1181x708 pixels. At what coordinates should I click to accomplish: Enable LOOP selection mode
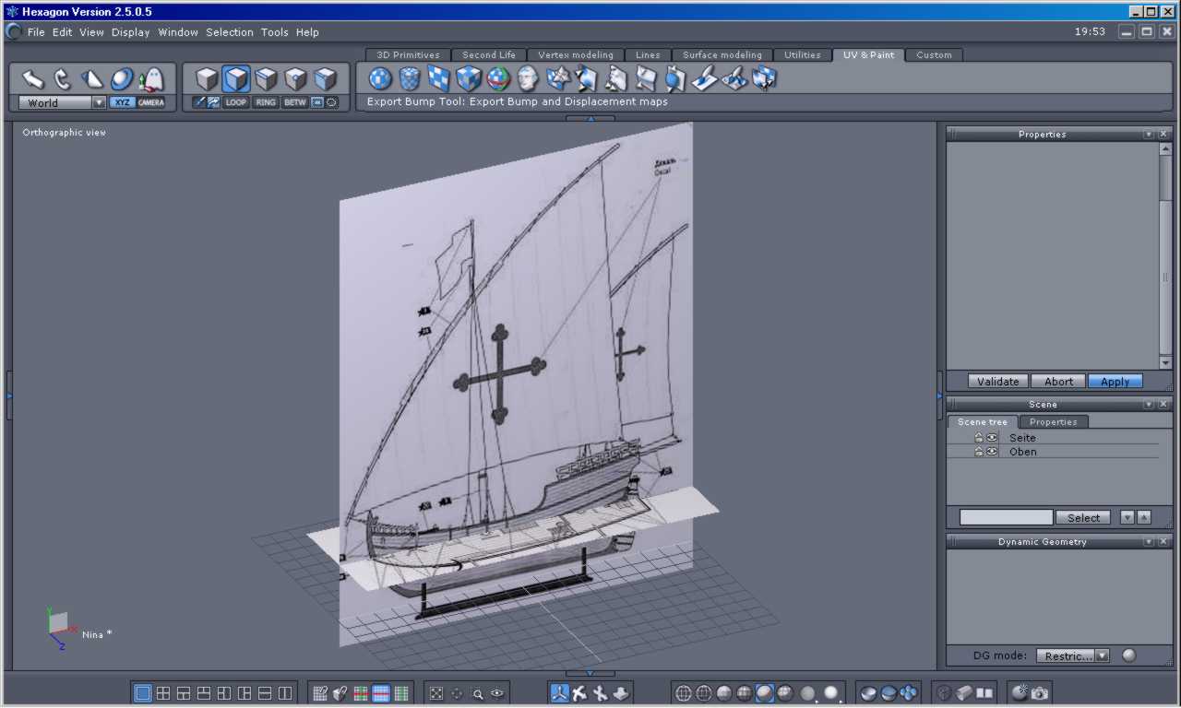[x=236, y=102]
